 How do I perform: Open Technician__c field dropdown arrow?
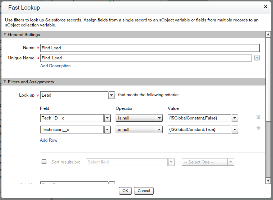tap(107, 130)
